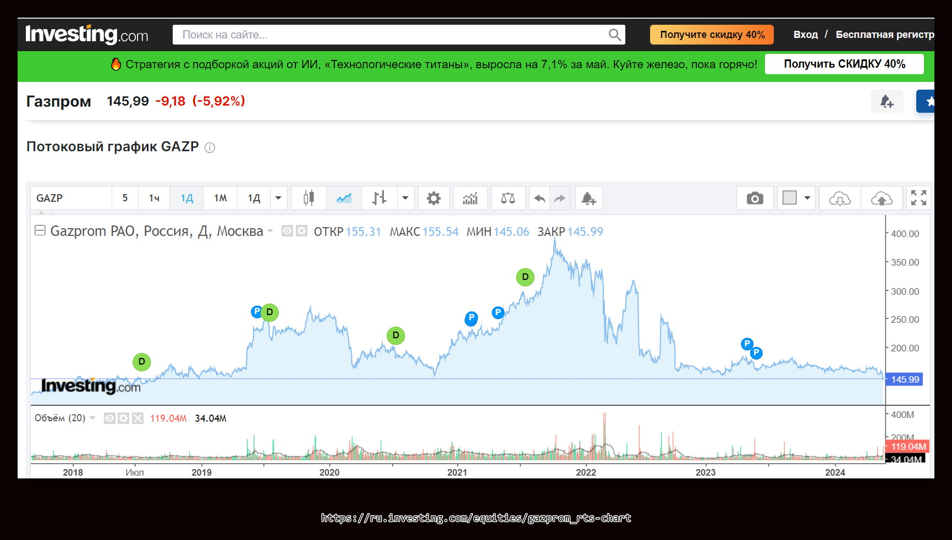
Task: Undo the last chart action
Action: click(540, 198)
